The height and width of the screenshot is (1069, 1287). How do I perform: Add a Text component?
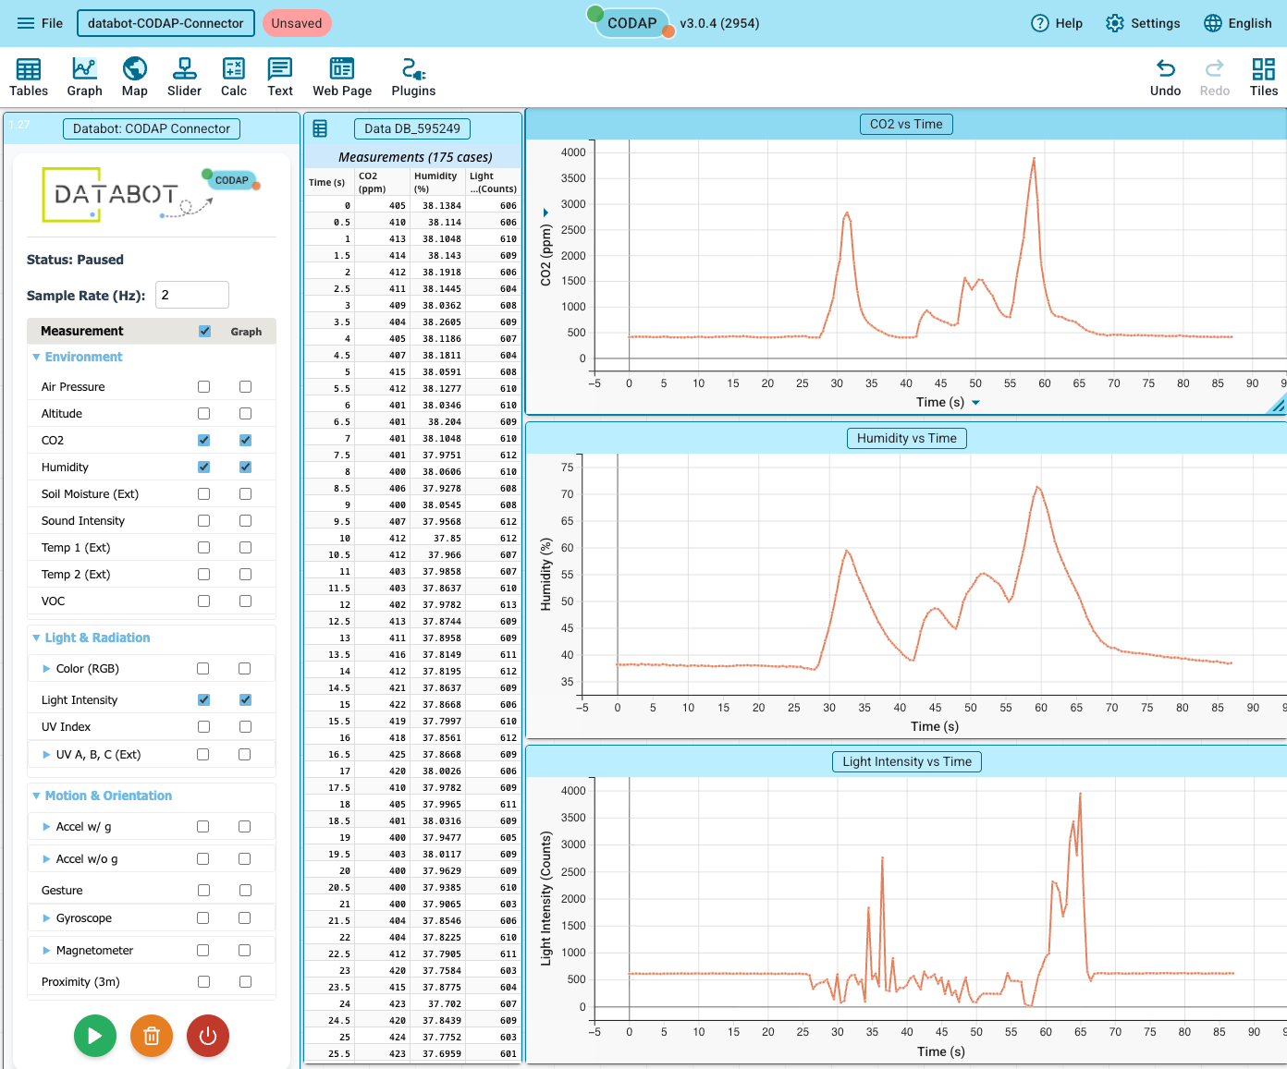(x=280, y=78)
